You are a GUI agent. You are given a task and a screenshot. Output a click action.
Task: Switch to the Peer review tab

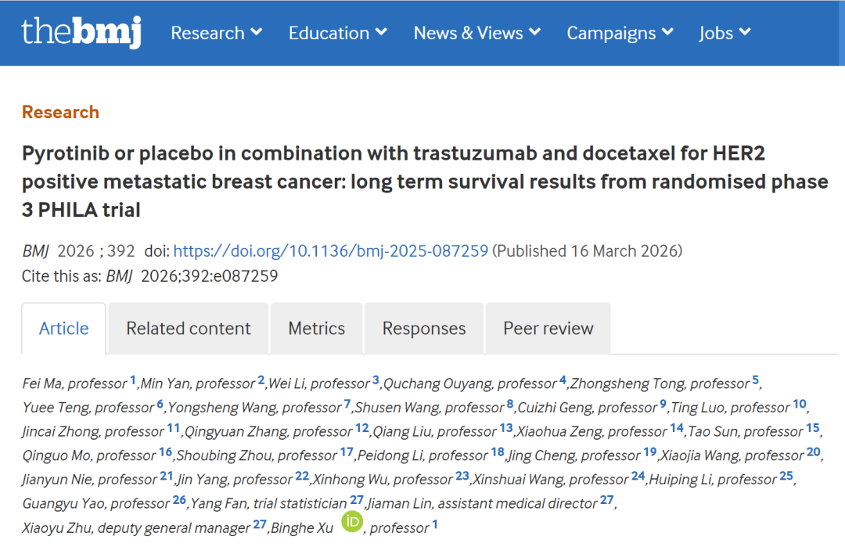coord(548,329)
